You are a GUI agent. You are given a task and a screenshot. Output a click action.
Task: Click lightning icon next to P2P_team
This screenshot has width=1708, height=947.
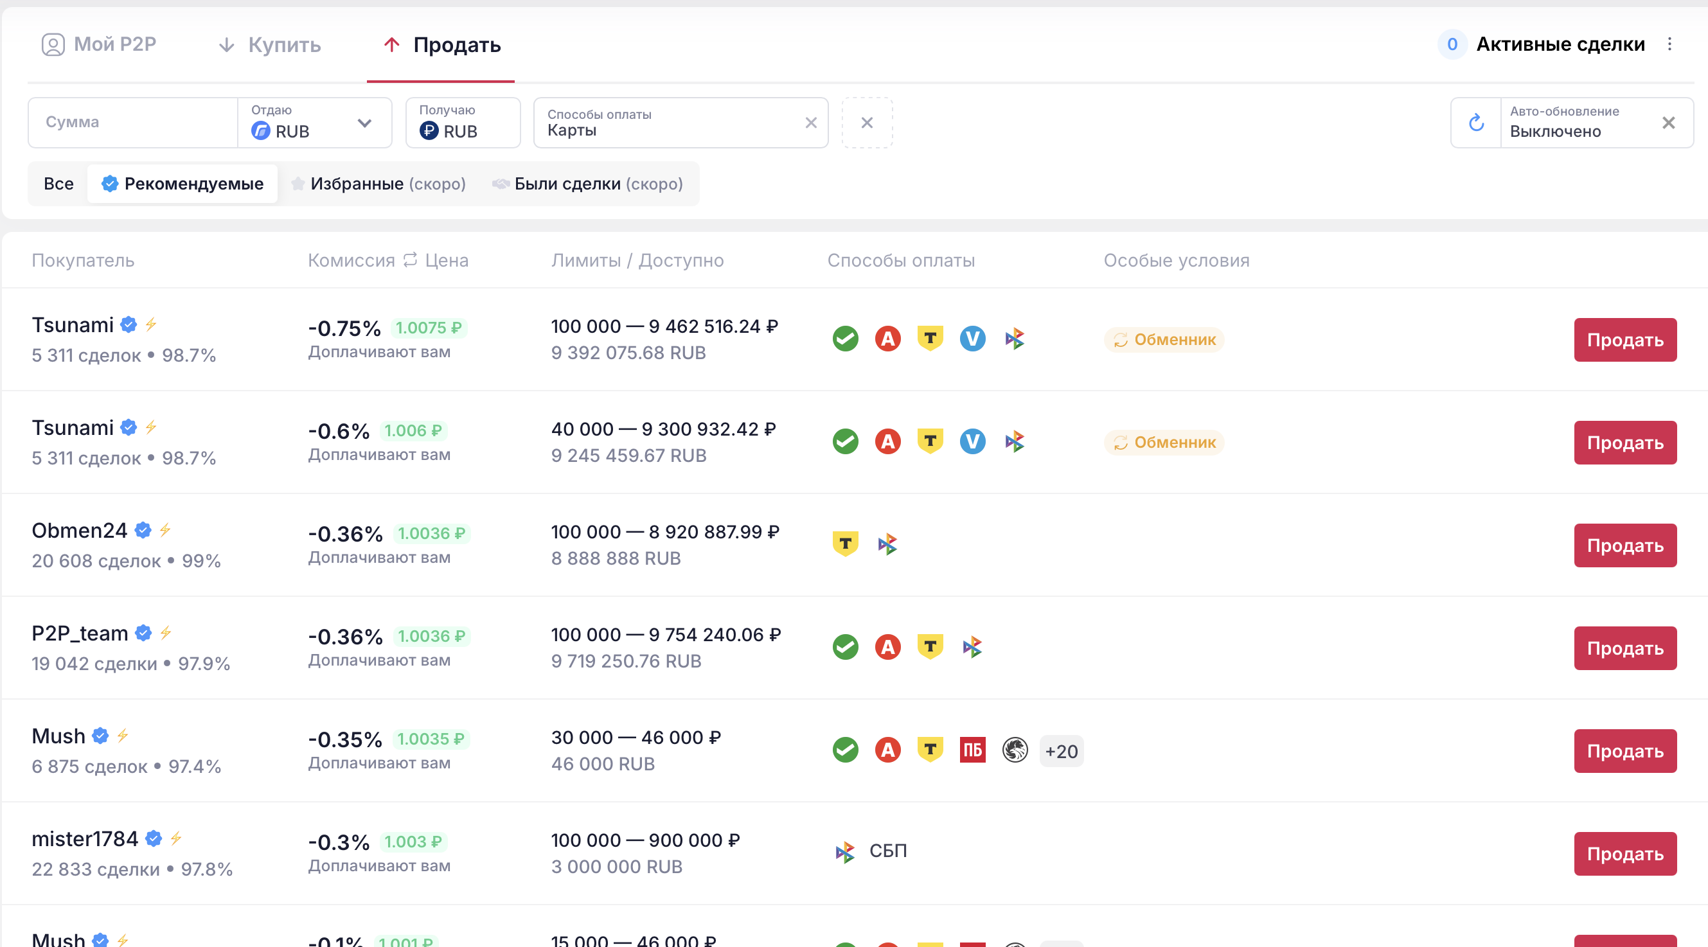coord(166,633)
